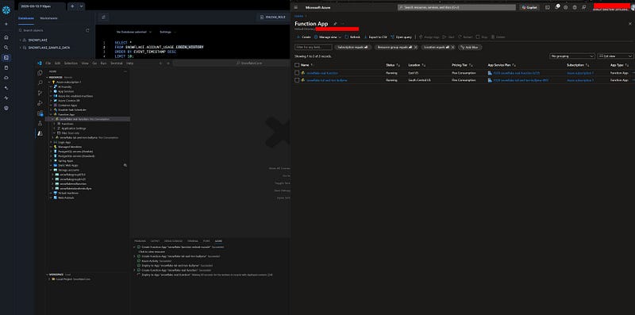Click the Filter for any field input

(x=313, y=48)
